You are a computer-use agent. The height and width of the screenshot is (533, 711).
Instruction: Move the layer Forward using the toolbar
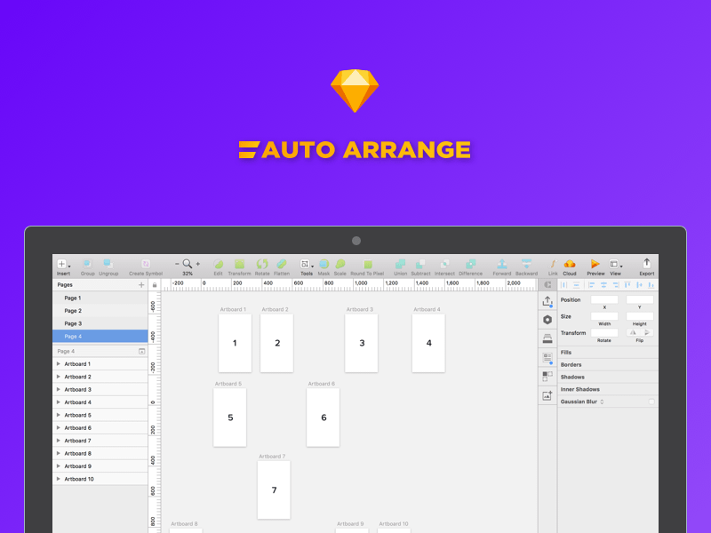click(x=501, y=264)
